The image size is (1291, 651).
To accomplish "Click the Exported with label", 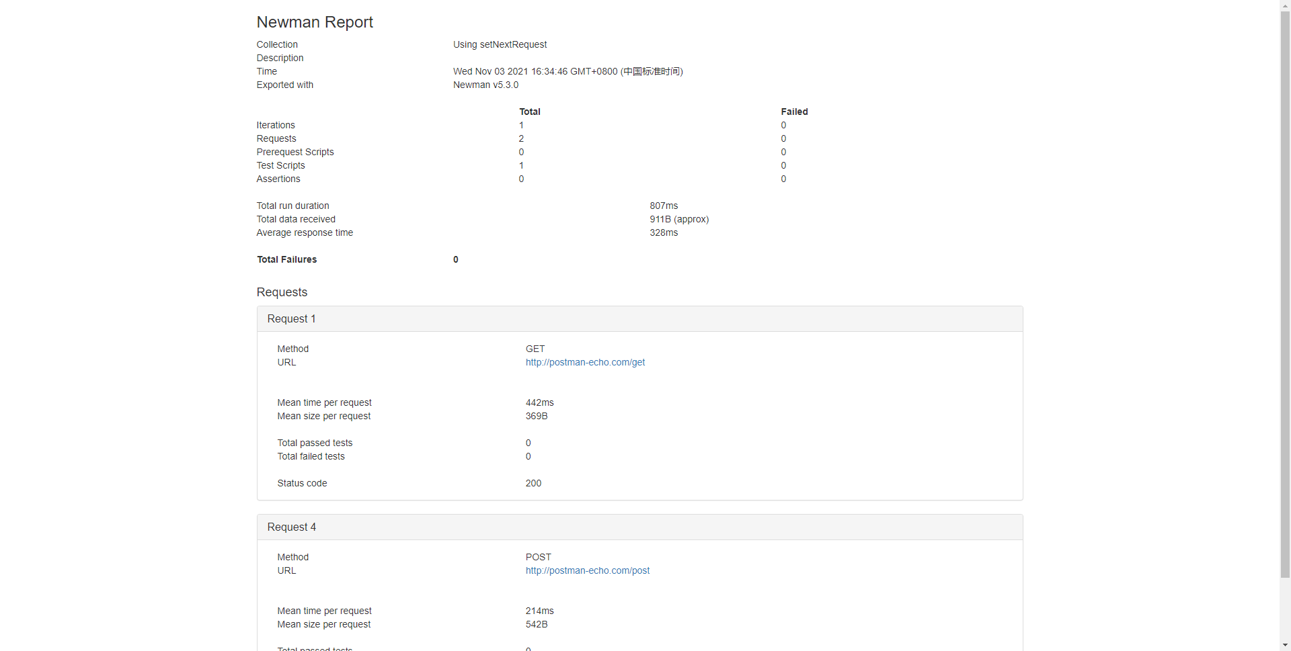I will click(284, 85).
